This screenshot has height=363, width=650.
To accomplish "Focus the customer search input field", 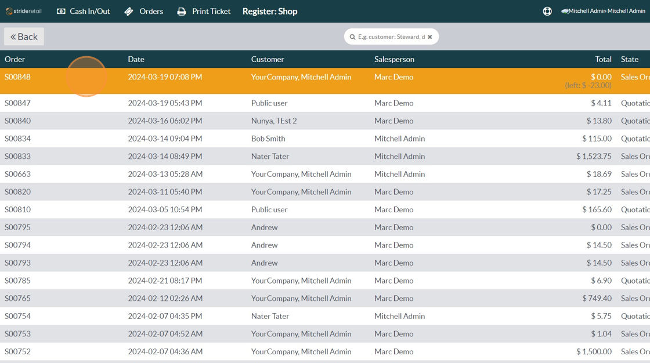I will tap(391, 37).
